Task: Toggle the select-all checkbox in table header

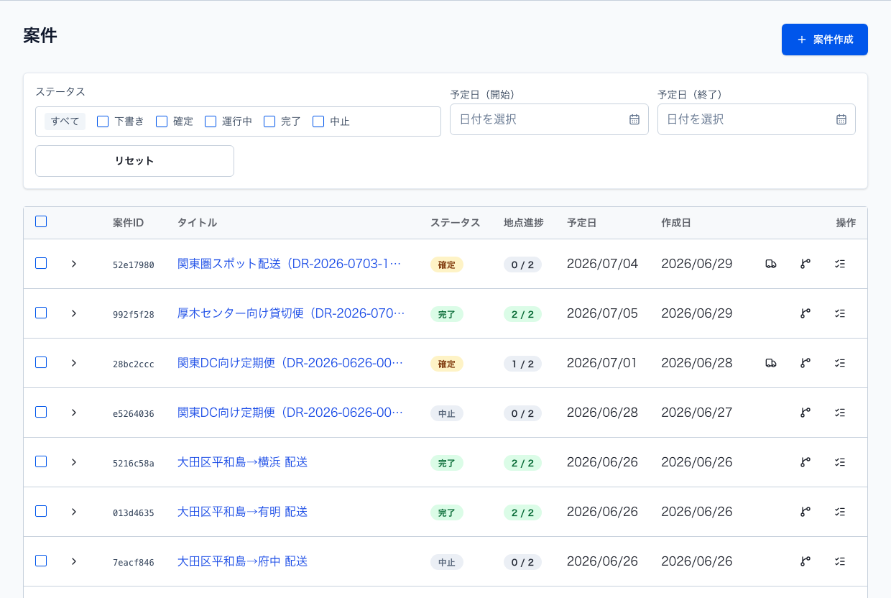Action: click(x=41, y=221)
